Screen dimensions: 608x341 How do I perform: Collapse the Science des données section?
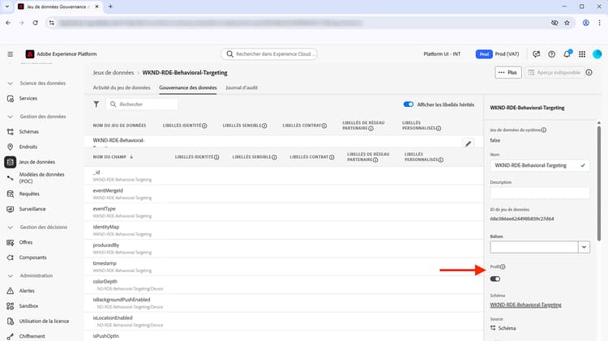tap(10, 83)
